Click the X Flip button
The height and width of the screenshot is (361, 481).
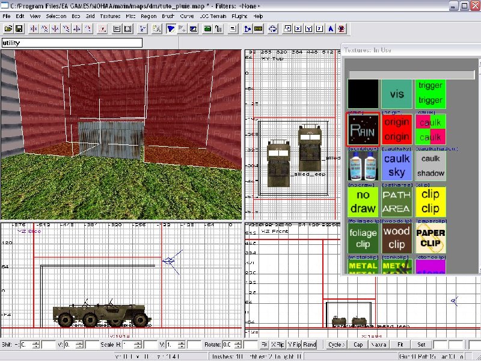point(278,345)
